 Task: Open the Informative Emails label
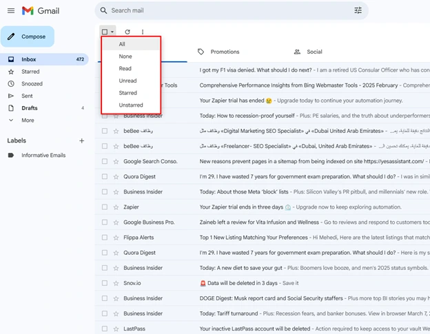(44, 156)
